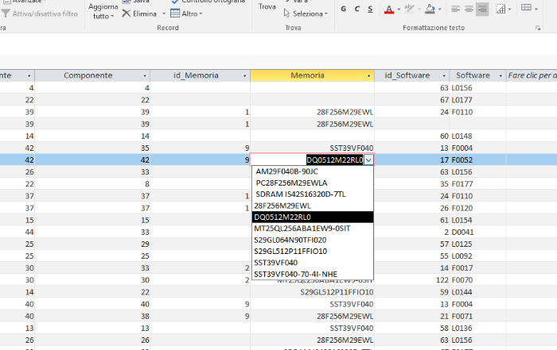Viewport: 557px width, 350px height.
Task: Open the Formattazione testo dialog launcher
Action: click(538, 28)
